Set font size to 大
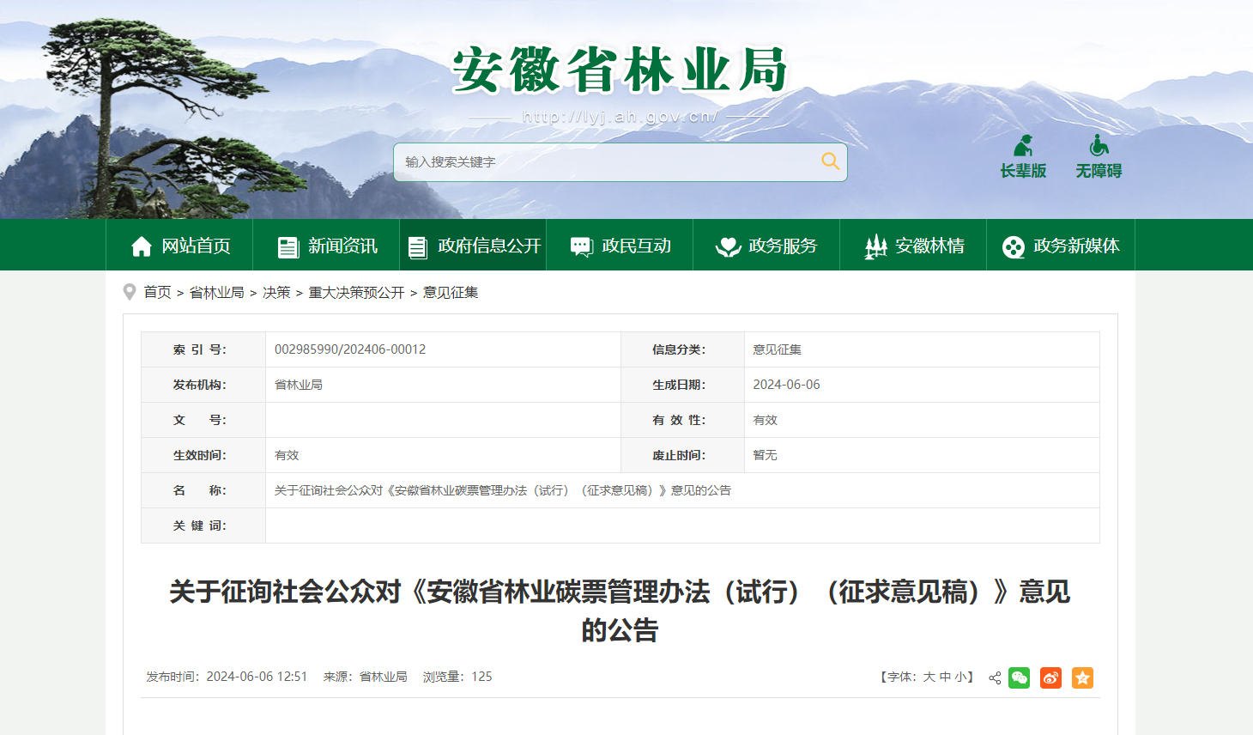1253x735 pixels. point(929,677)
